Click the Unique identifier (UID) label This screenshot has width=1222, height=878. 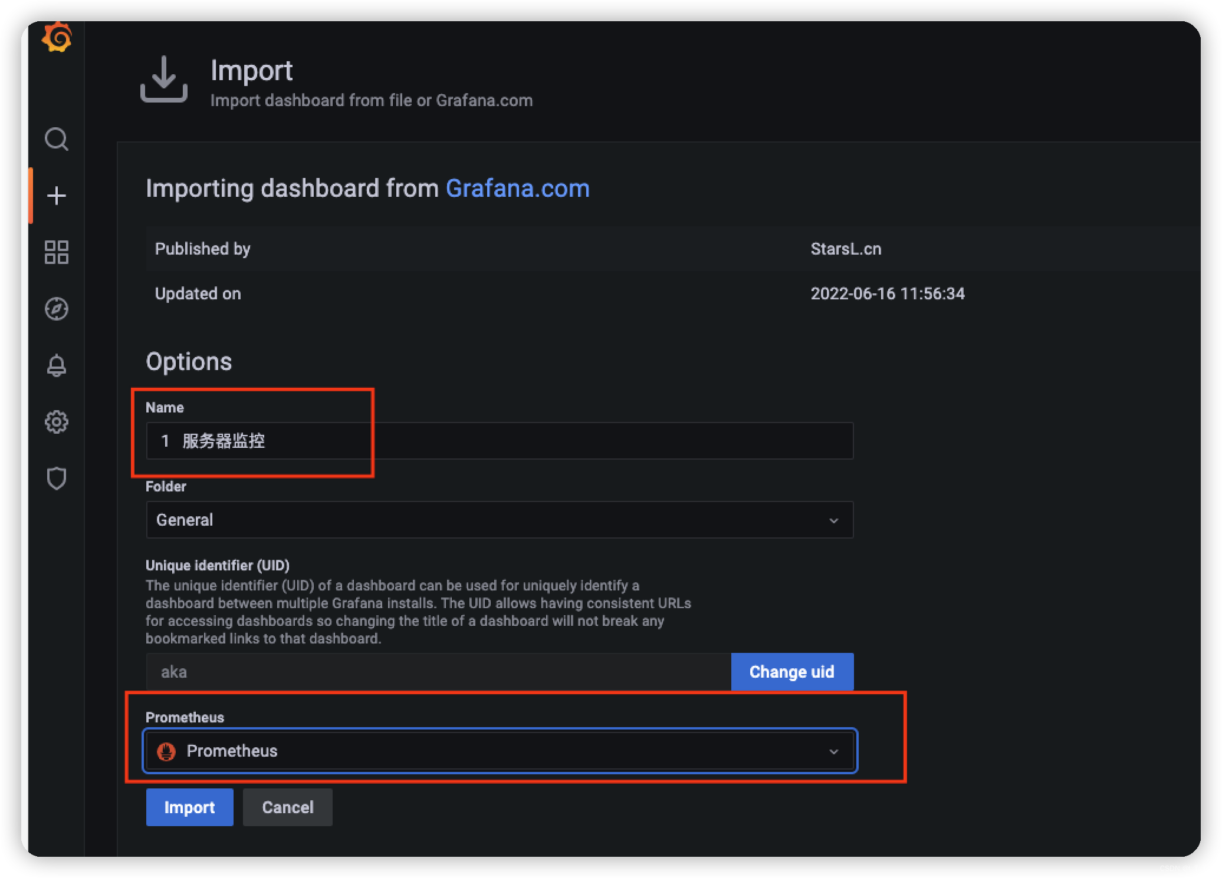(x=218, y=565)
